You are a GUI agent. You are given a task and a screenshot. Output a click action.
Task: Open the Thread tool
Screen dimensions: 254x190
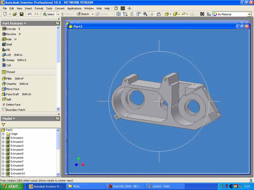tap(9, 72)
